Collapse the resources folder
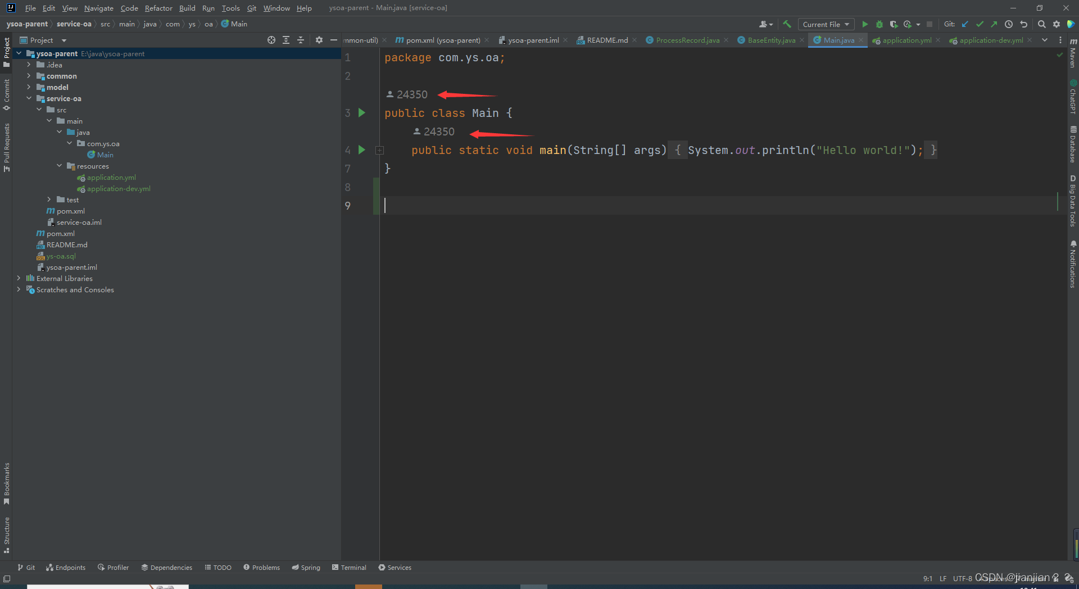The image size is (1079, 589). click(x=59, y=166)
